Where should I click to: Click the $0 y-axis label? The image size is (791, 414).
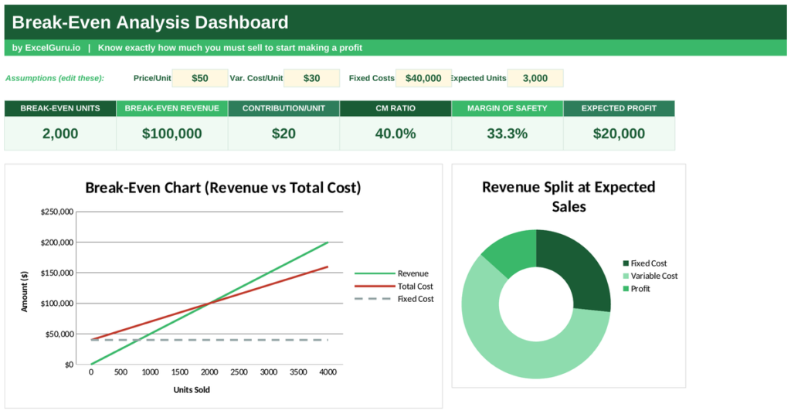69,365
